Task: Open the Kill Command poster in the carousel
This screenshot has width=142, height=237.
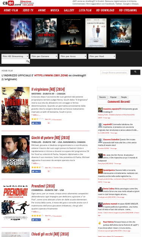Action: click(x=121, y=33)
